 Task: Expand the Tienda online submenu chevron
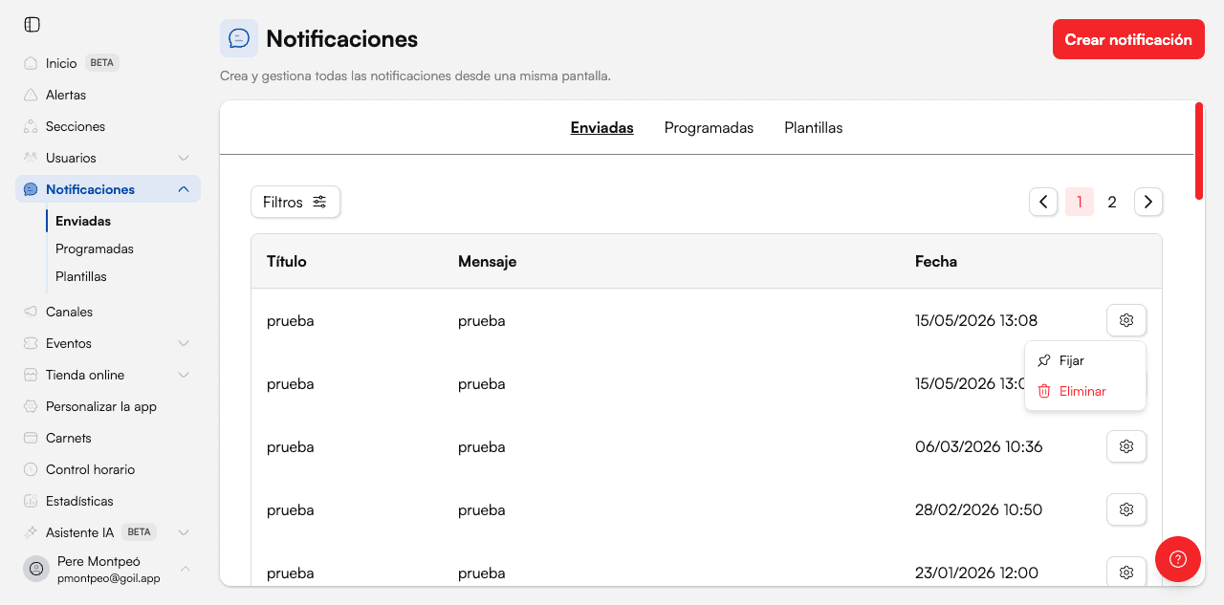coord(184,375)
